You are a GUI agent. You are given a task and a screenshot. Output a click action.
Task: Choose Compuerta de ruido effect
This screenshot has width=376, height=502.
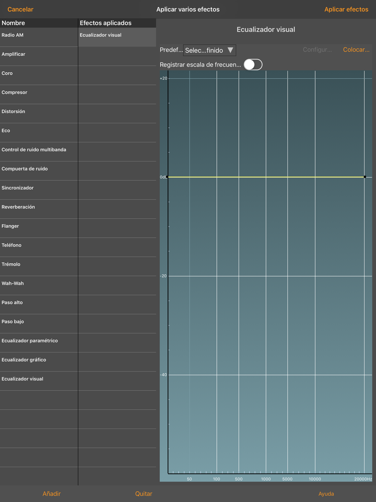39,171
